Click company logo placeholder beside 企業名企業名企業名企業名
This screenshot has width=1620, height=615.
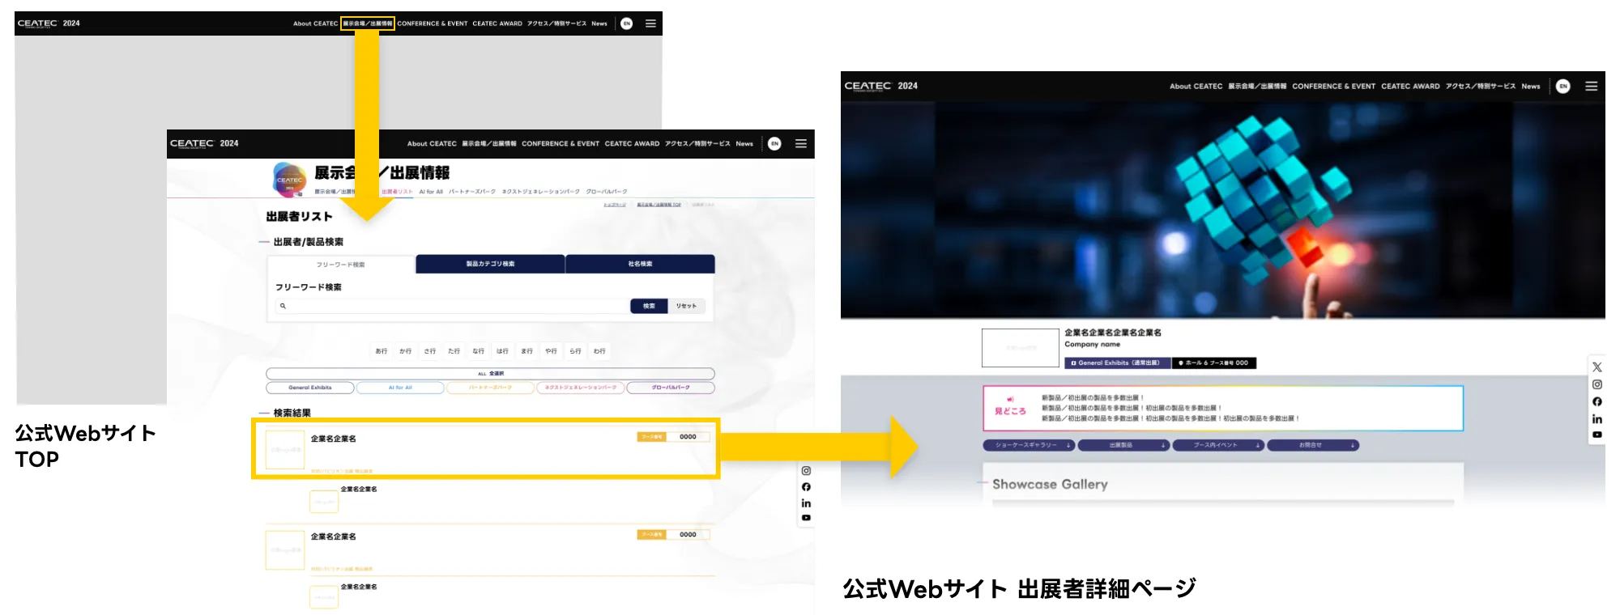click(x=1021, y=348)
